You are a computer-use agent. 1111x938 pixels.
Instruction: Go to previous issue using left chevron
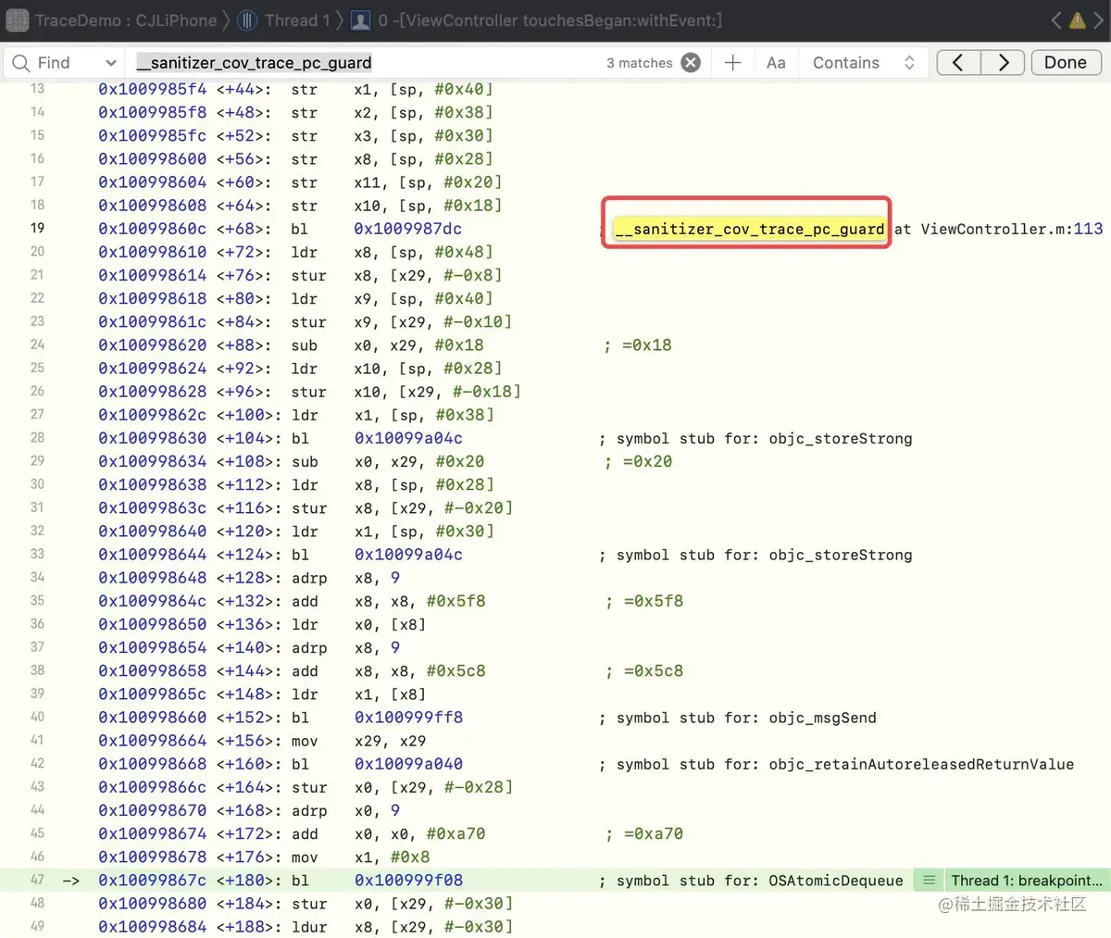(1056, 19)
